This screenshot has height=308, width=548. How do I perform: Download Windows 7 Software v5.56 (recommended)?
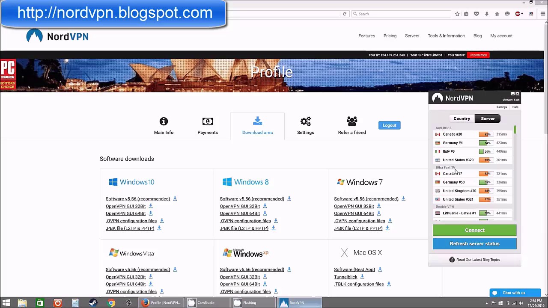366,199
